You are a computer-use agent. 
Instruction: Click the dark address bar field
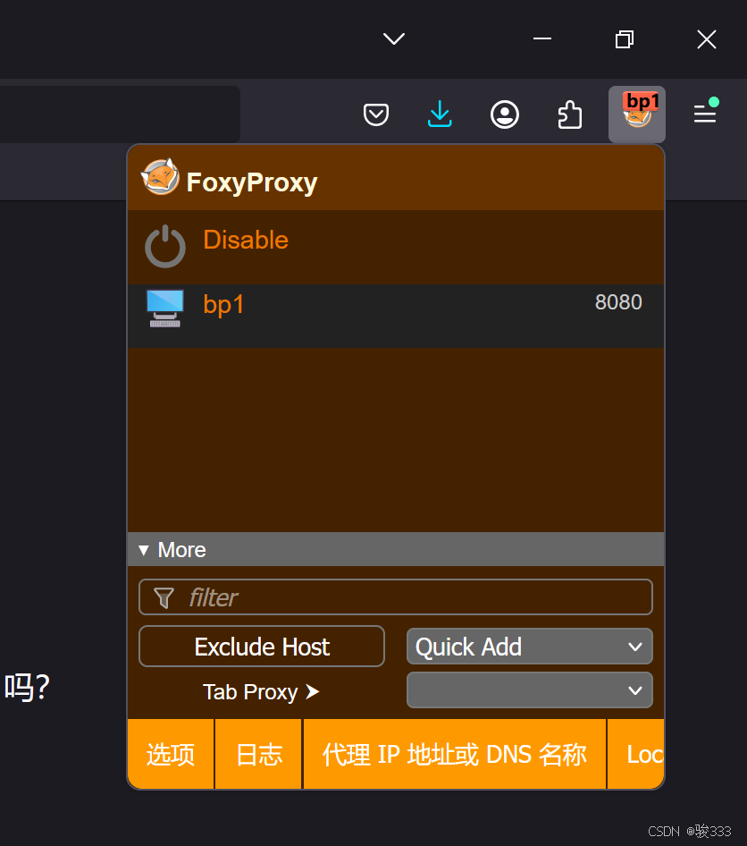pos(120,114)
